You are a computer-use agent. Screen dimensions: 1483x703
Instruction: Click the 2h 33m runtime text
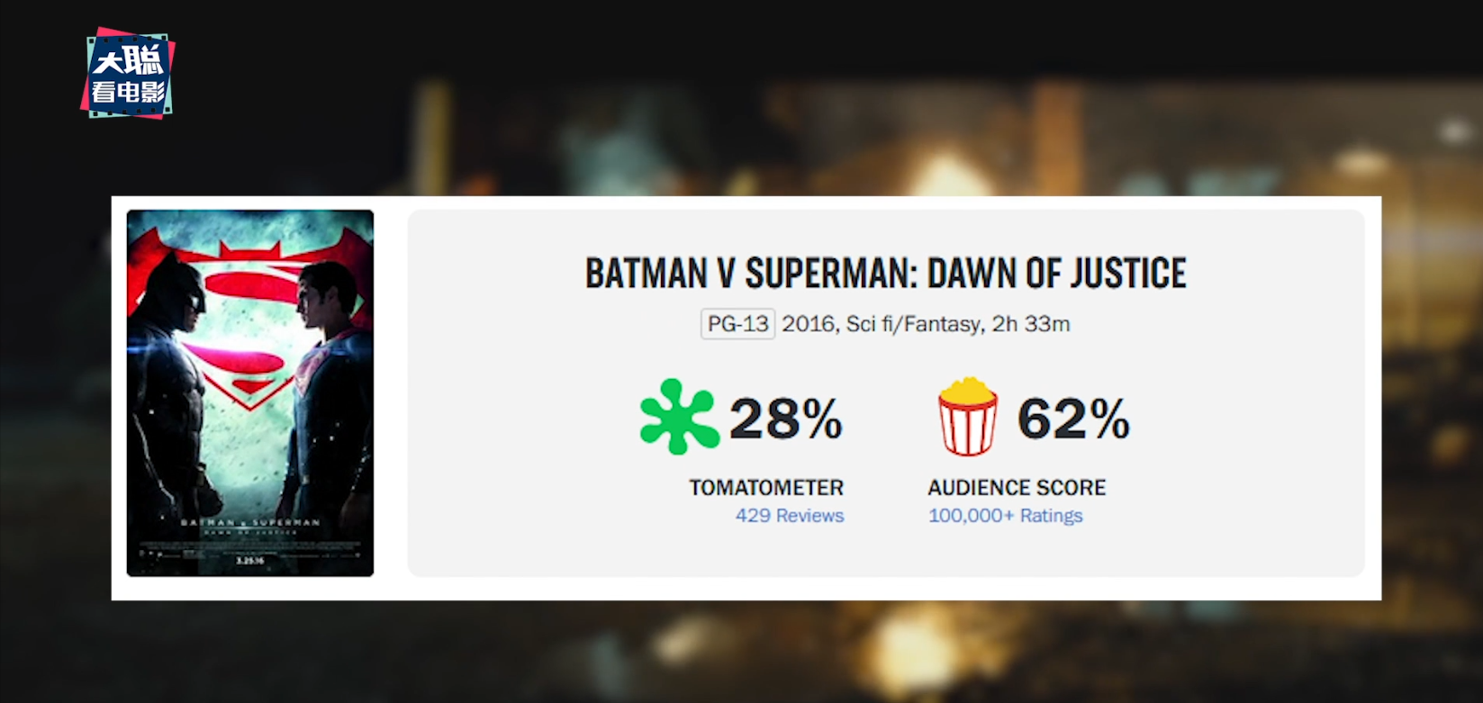(1031, 324)
